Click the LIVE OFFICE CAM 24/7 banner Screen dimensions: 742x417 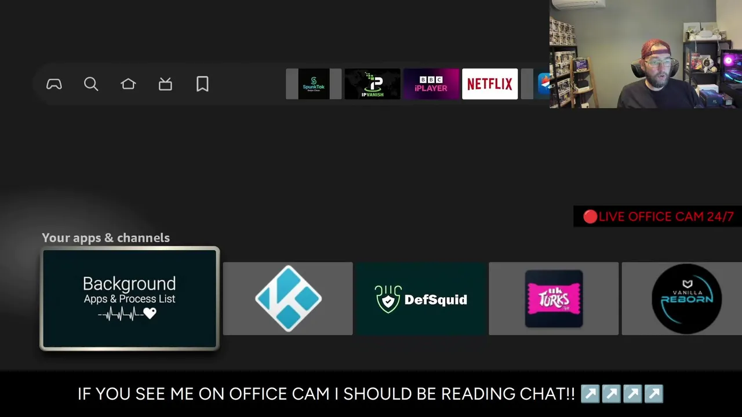click(x=658, y=217)
